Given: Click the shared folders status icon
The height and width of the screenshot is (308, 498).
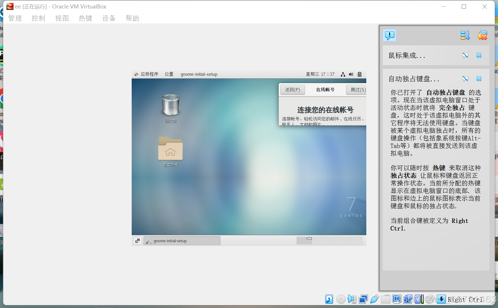Looking at the screenshot, I should click(x=385, y=299).
